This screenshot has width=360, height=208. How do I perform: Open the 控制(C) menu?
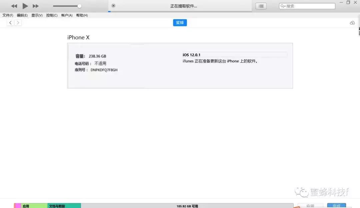pyautogui.click(x=52, y=15)
